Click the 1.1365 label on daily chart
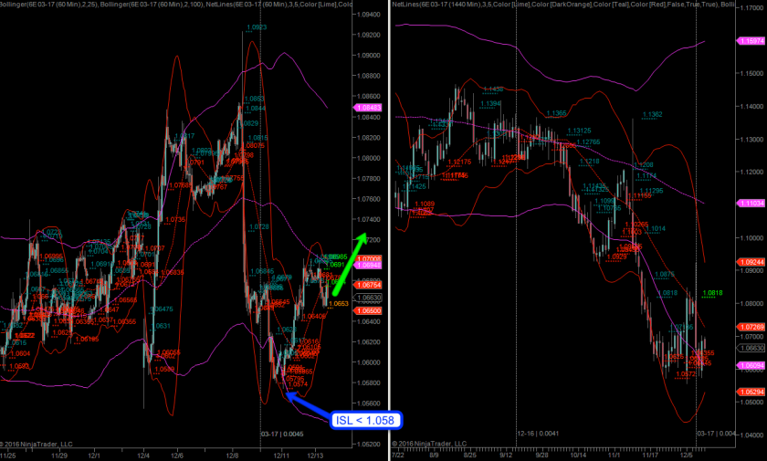The width and height of the screenshot is (767, 461). point(557,113)
